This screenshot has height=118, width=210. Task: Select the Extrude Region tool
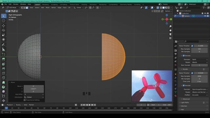(x=4, y=59)
